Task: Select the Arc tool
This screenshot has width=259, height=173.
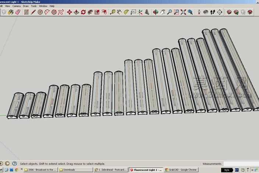Action: [47, 12]
